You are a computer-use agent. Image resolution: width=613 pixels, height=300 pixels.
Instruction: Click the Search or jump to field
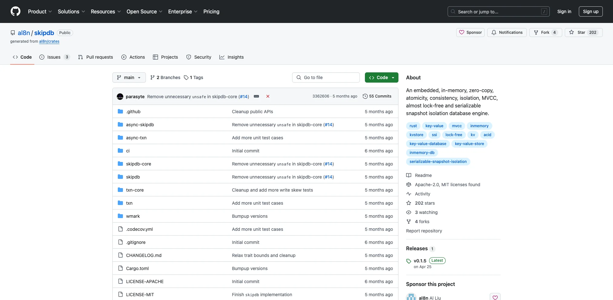point(499,11)
